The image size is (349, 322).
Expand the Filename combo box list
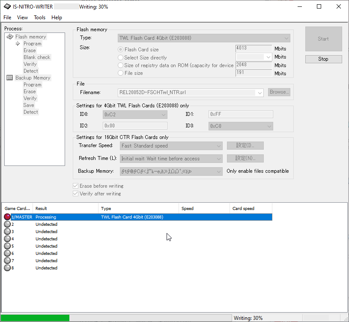(x=260, y=93)
